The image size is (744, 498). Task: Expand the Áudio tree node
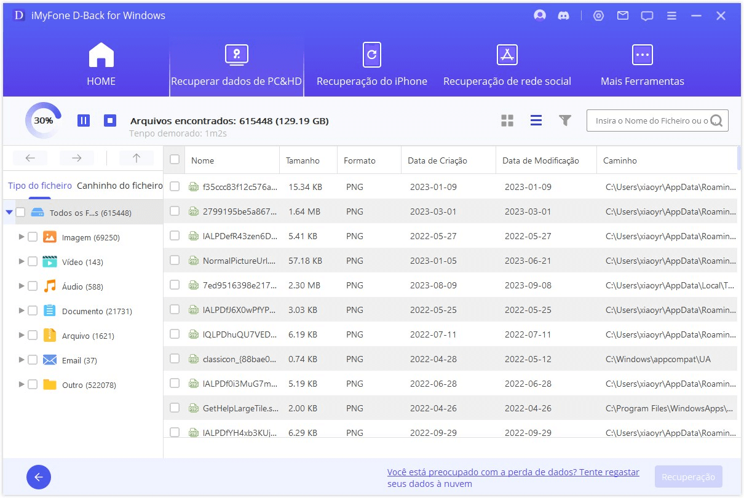(x=22, y=286)
